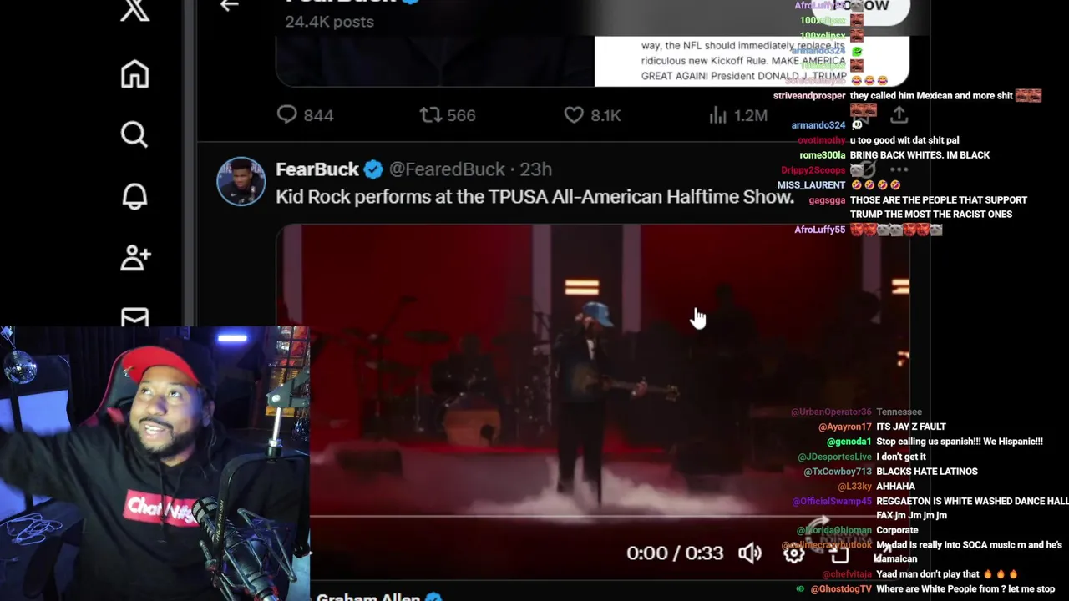Screen dimensions: 1069x601
Task: Open the @FearedBuck handle link
Action: 447,169
